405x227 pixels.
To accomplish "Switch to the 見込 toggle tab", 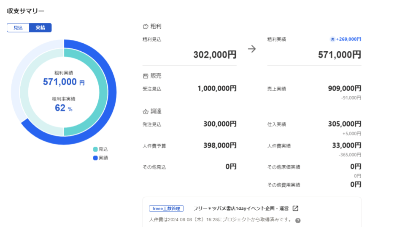I will [x=18, y=28].
